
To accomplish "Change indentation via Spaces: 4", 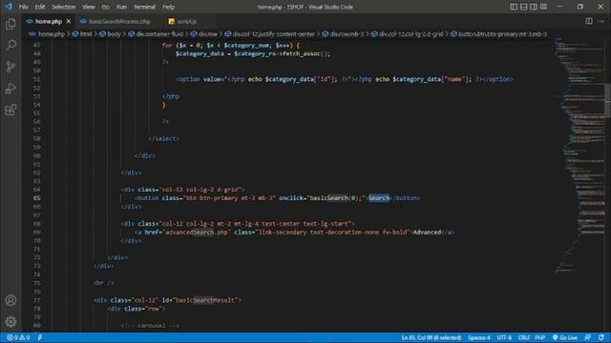I will (x=479, y=337).
